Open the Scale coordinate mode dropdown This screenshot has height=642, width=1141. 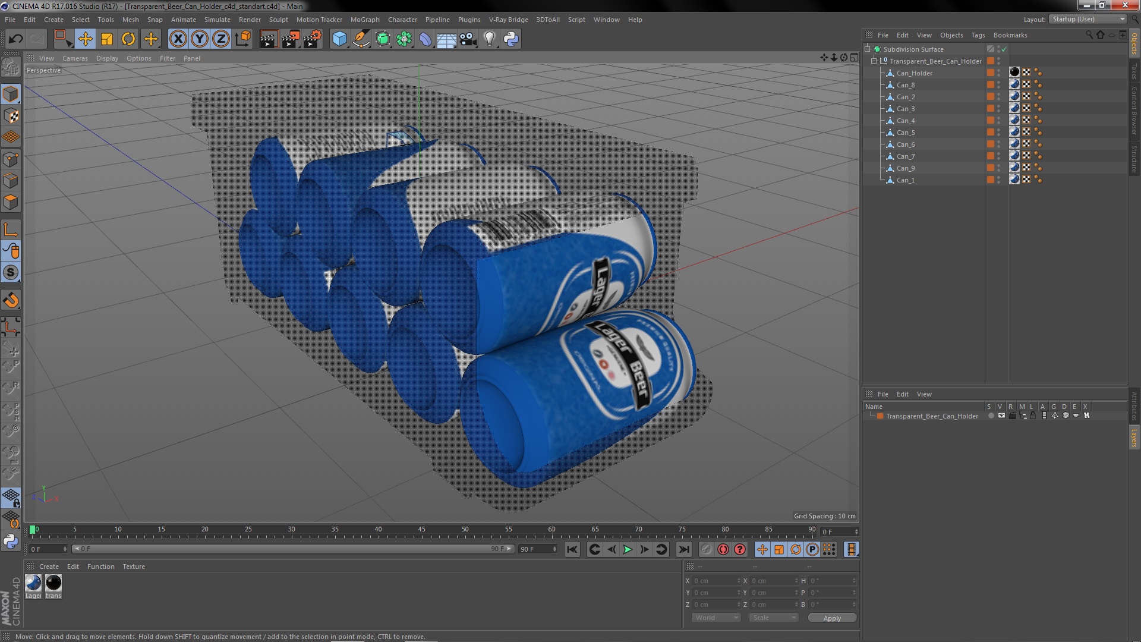[x=774, y=618]
